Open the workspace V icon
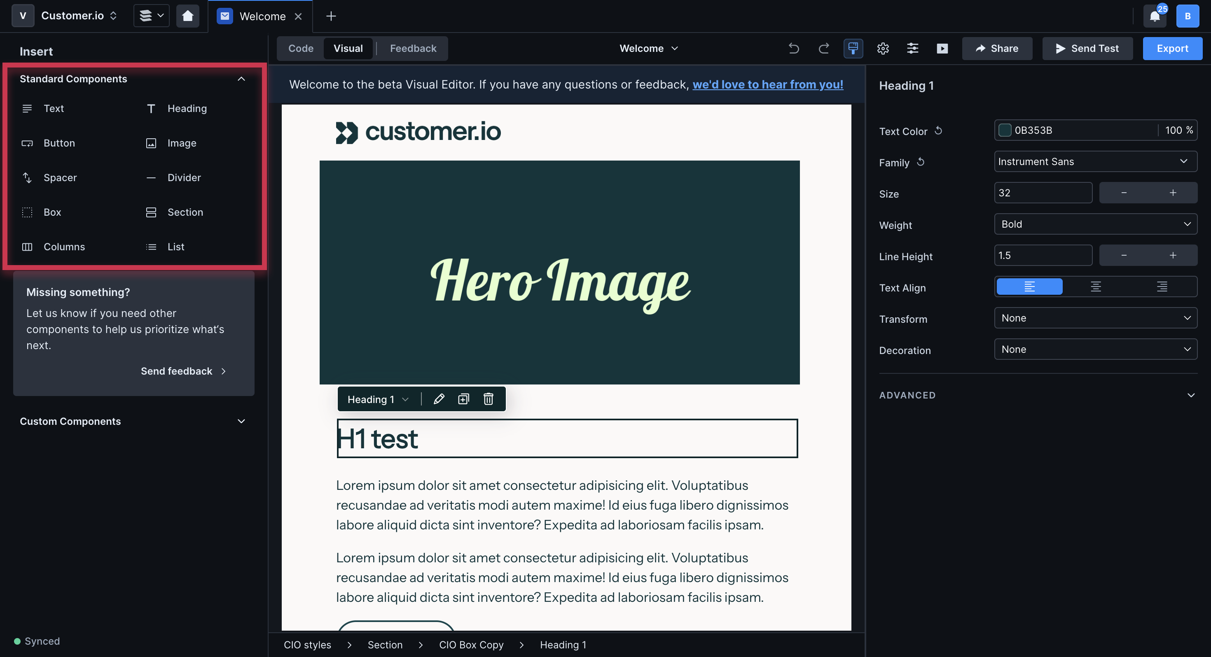Image resolution: width=1211 pixels, height=657 pixels. click(23, 16)
